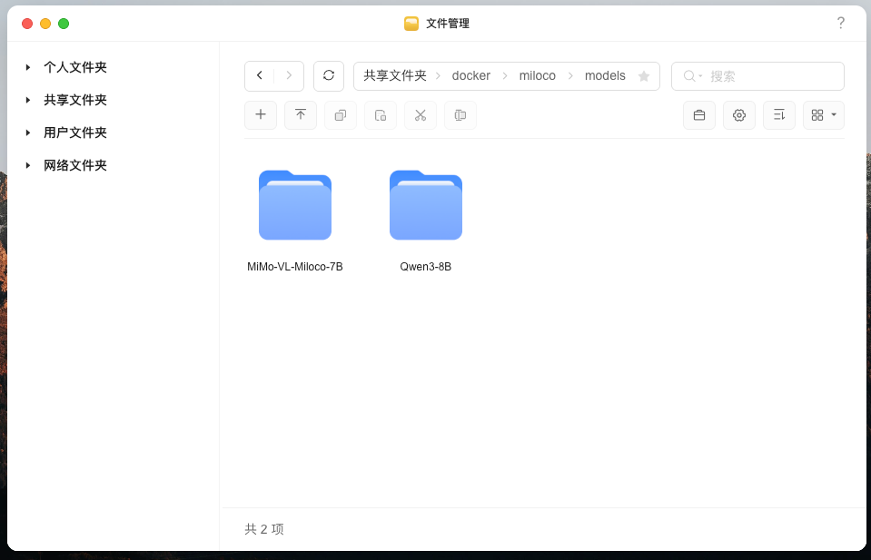Refresh the folder view
This screenshot has height=560, width=871.
click(x=329, y=76)
